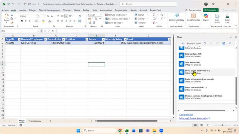
Task: Open Excel Labs icon
Action: [227, 16]
